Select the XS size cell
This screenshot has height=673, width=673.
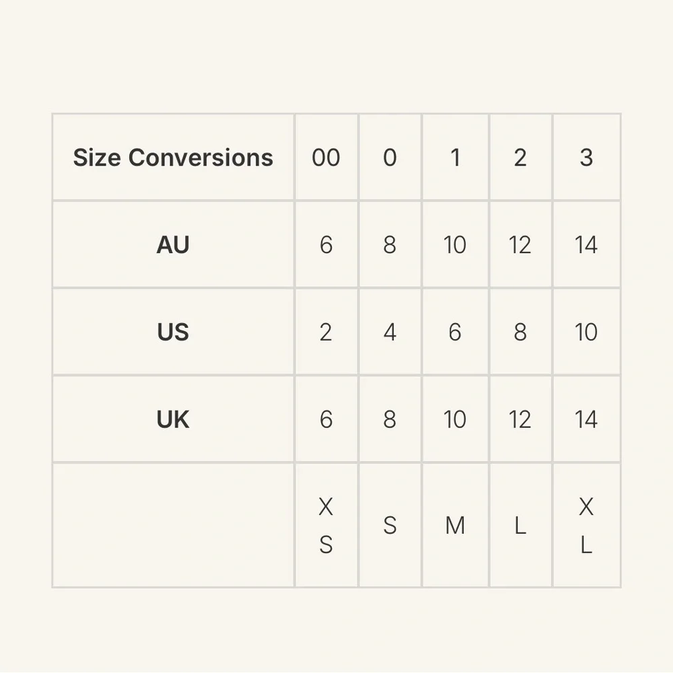tap(326, 526)
